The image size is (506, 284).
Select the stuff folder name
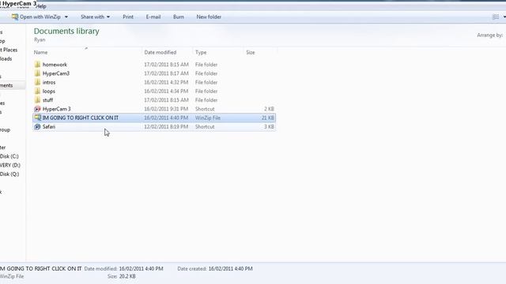tap(47, 100)
